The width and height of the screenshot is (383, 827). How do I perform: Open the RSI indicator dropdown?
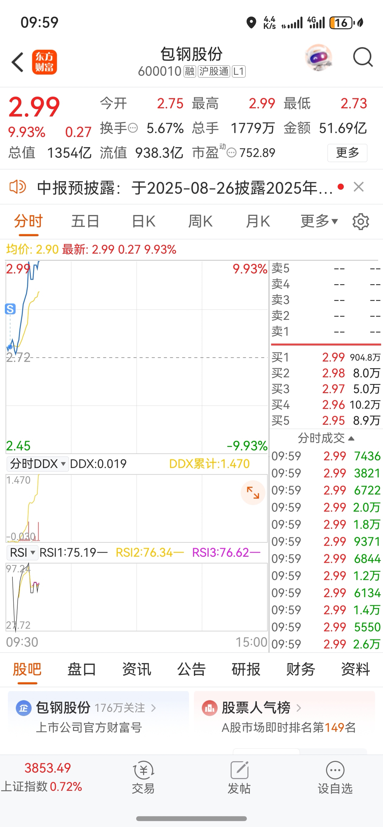(22, 552)
